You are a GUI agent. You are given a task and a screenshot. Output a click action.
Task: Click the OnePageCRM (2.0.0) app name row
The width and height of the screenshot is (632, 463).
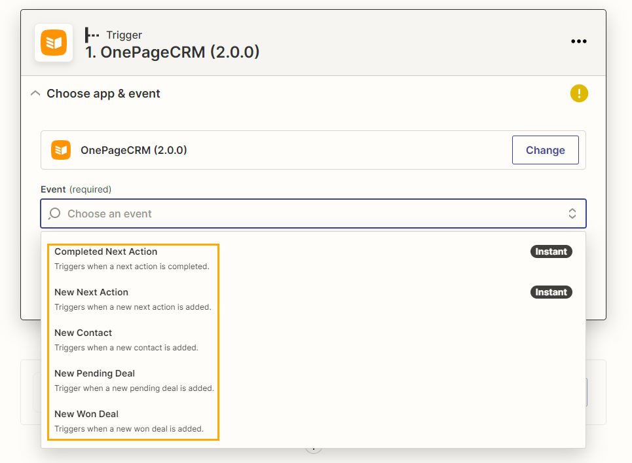[313, 150]
